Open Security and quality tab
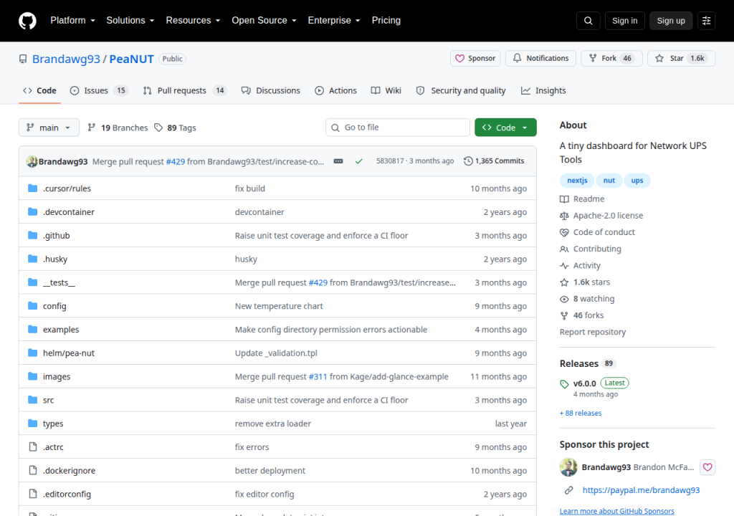 pos(461,90)
